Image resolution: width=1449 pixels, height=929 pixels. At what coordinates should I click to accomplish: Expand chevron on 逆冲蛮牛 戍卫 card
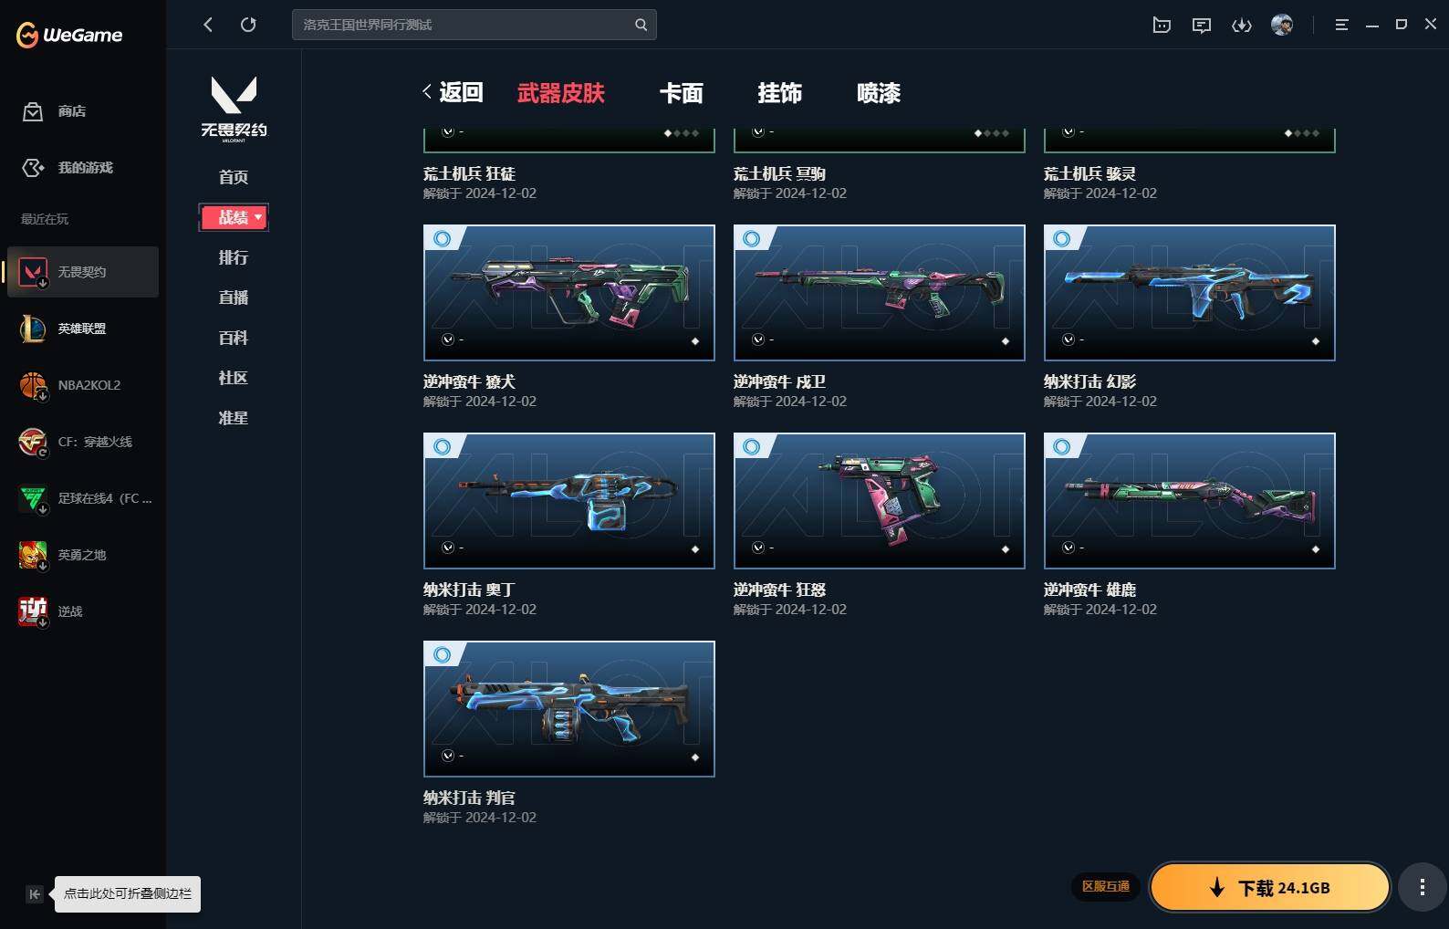(x=758, y=339)
